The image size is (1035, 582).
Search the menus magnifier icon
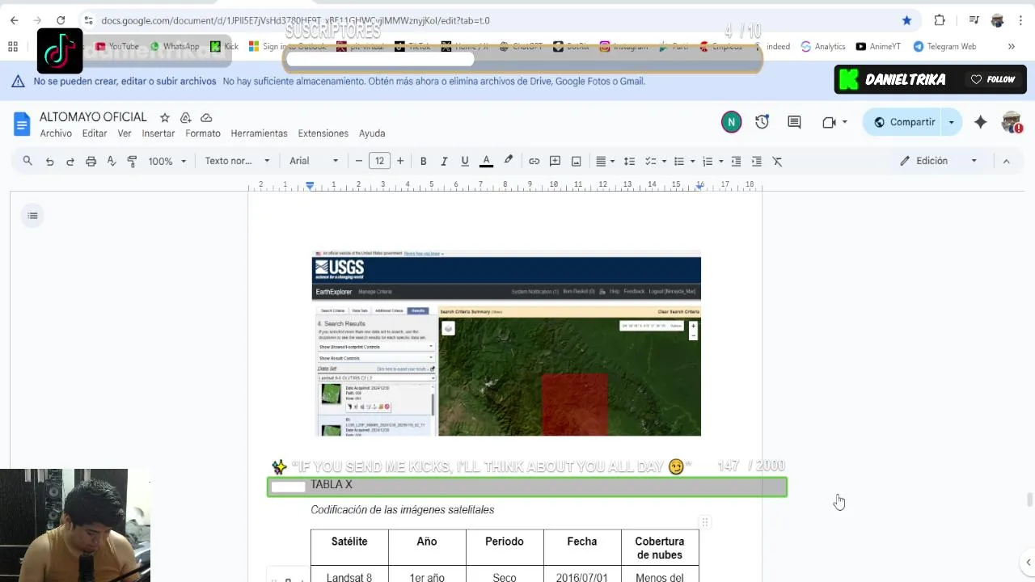pyautogui.click(x=27, y=161)
